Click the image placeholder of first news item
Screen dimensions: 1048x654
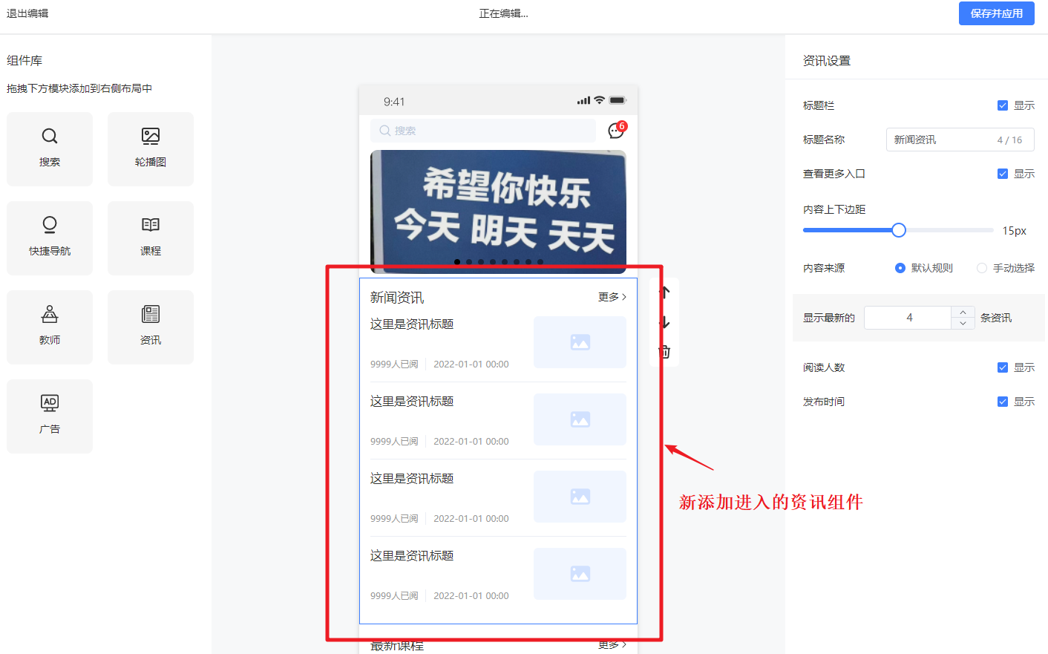pos(580,342)
